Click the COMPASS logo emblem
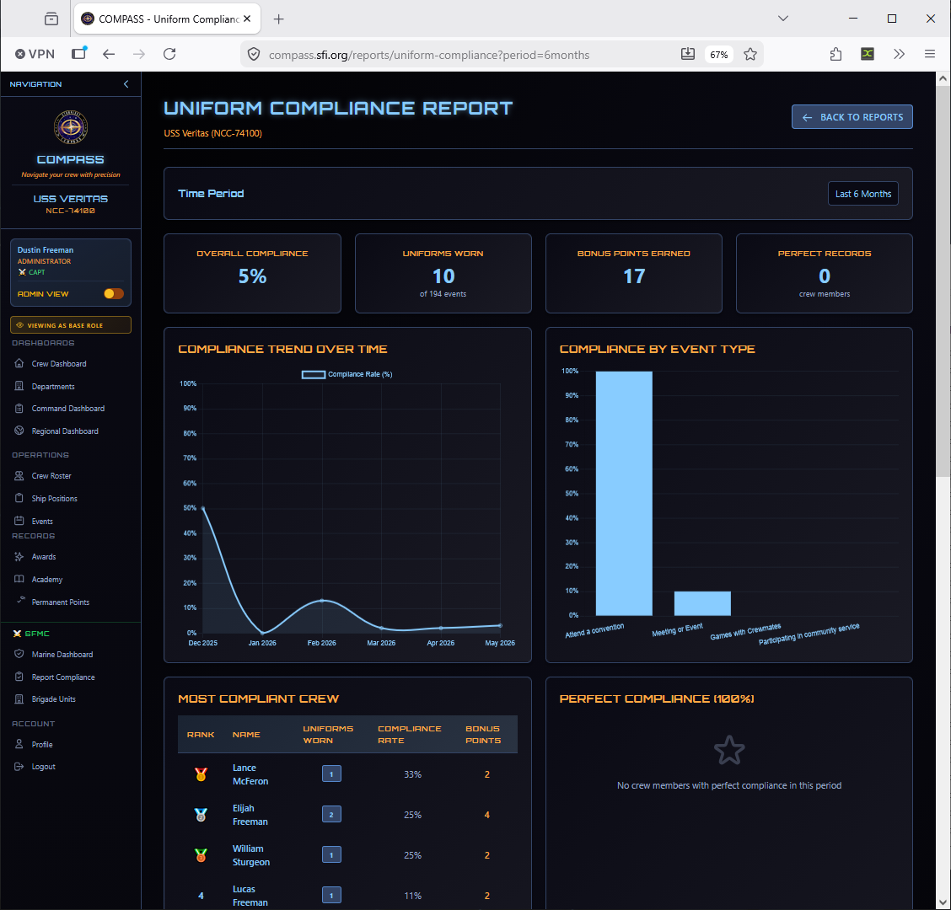Image resolution: width=951 pixels, height=910 pixels. click(x=71, y=127)
